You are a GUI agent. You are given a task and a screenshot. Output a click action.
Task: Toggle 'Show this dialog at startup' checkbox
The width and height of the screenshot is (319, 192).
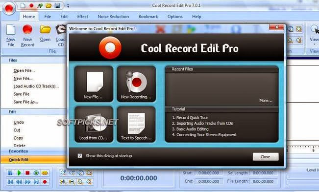pos(80,155)
